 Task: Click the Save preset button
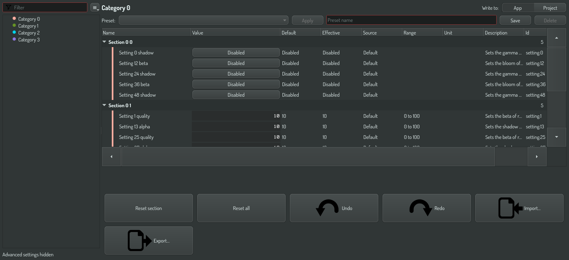(515, 20)
